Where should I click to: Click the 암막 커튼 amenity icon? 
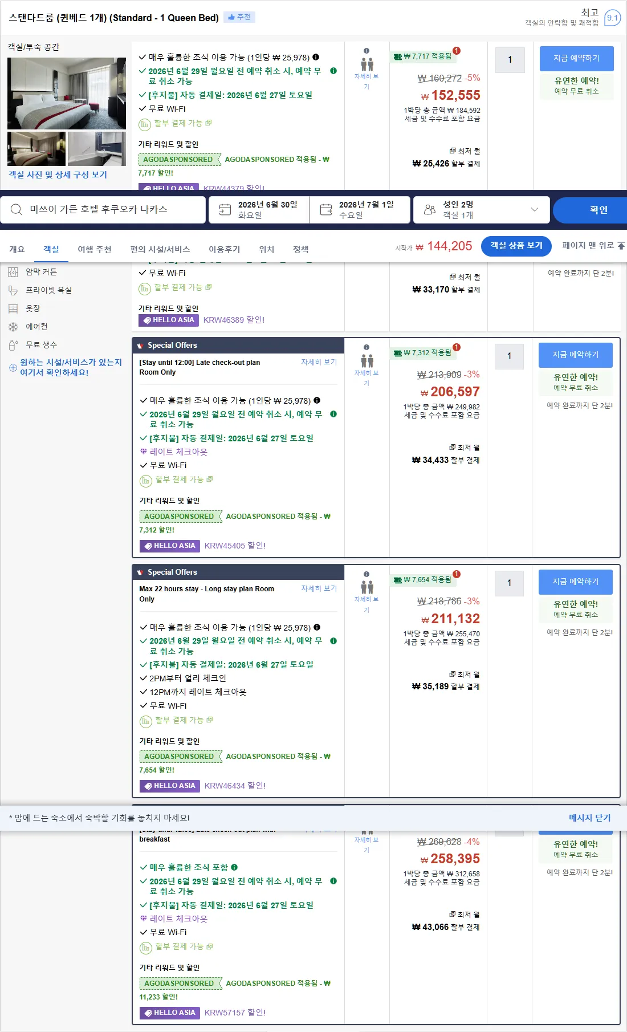(x=13, y=272)
